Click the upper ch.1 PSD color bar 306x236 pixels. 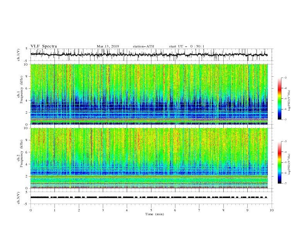point(280,99)
